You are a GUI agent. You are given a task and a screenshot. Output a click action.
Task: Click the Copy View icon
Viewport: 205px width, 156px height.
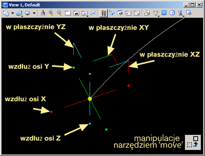click(x=147, y=13)
